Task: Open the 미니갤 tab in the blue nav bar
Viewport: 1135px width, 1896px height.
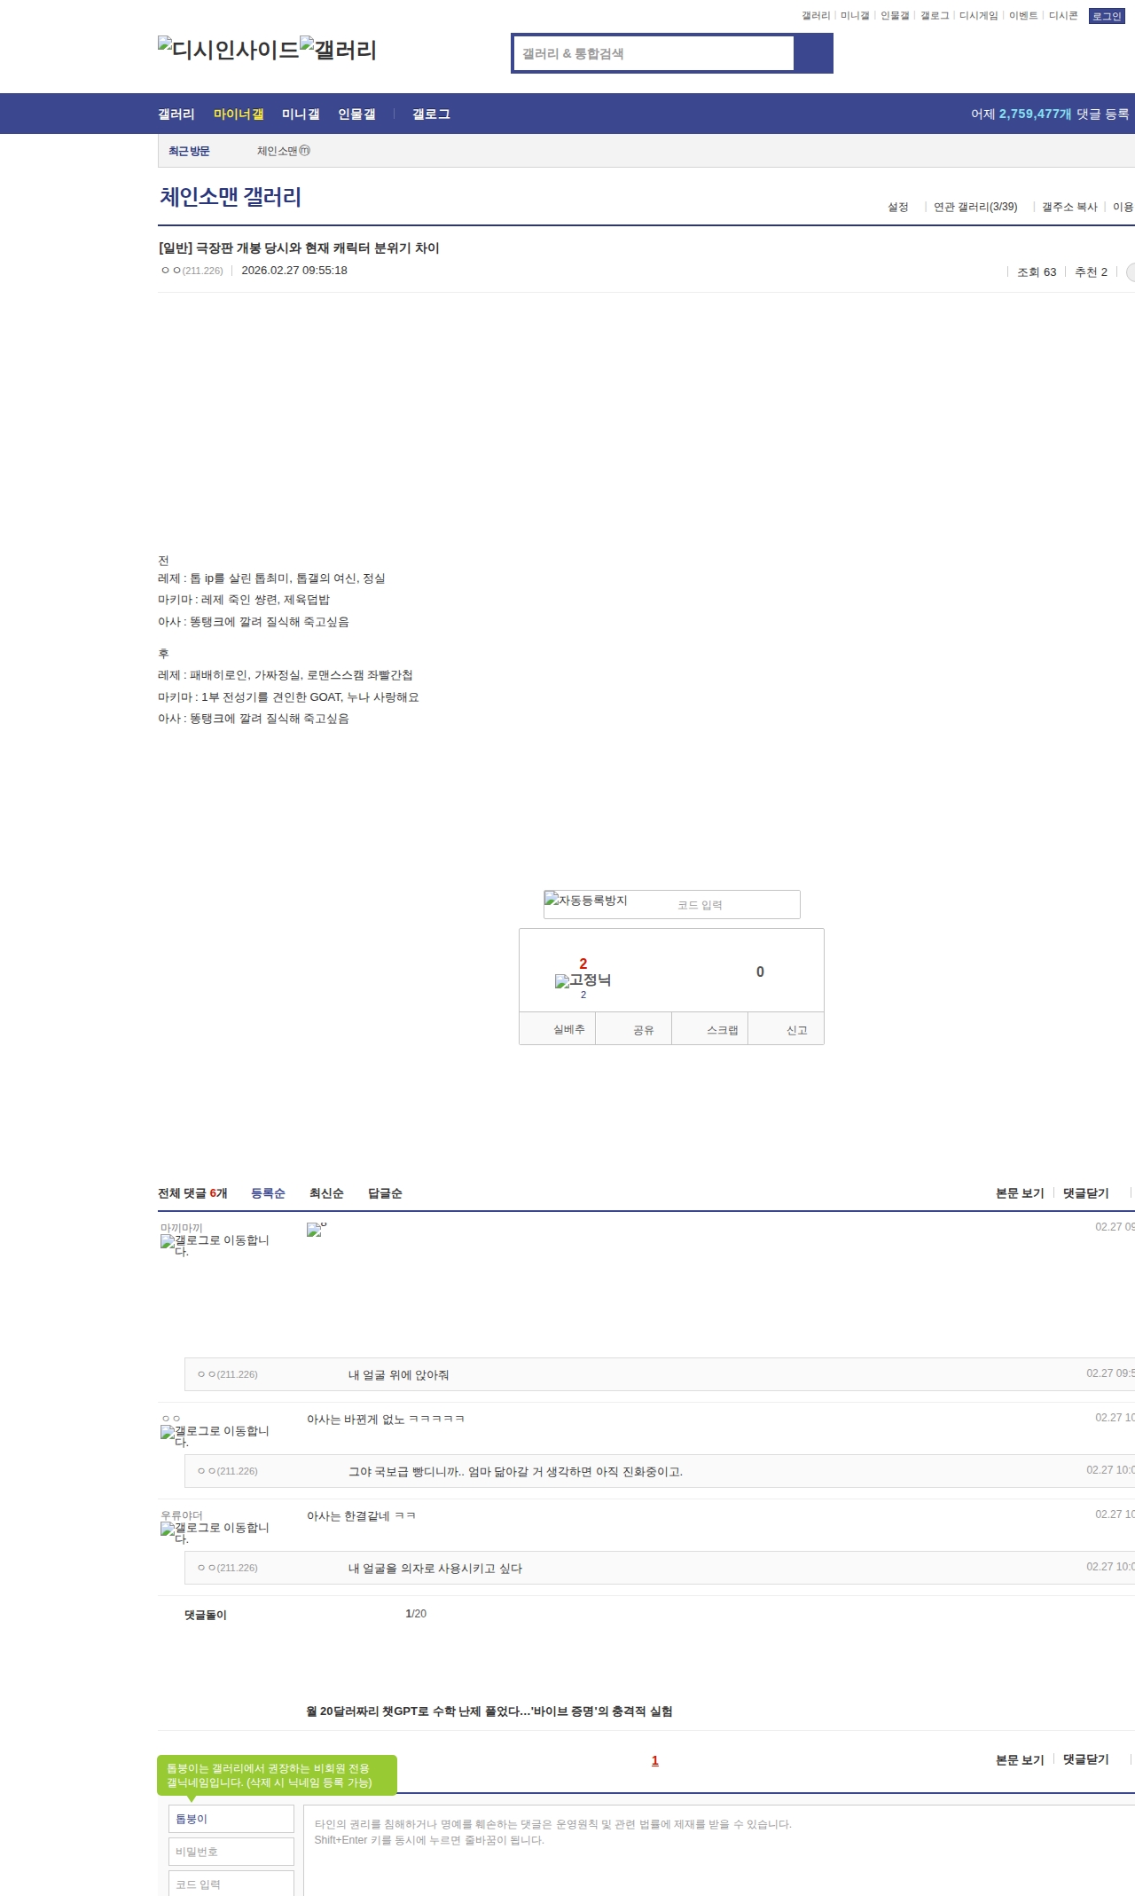Action: (x=301, y=114)
